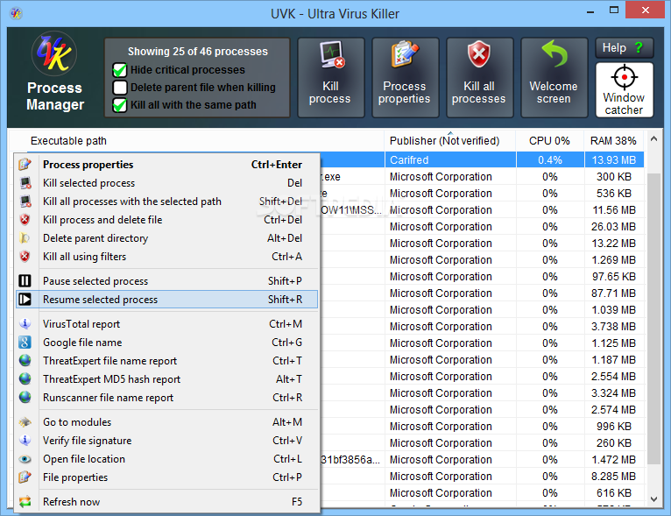Minimize the UVK window
Viewport: 671px width, 516px height.
click(590, 11)
